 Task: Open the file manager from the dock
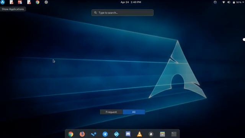coord(162,134)
